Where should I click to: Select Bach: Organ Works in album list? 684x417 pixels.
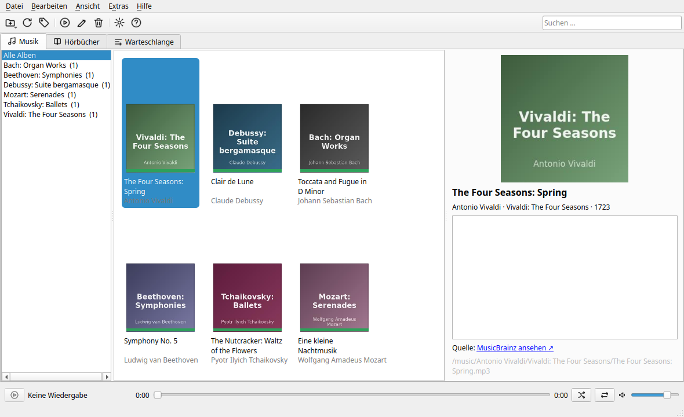pos(56,65)
